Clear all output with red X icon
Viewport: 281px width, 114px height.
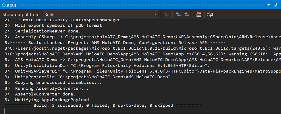[x=199, y=14]
